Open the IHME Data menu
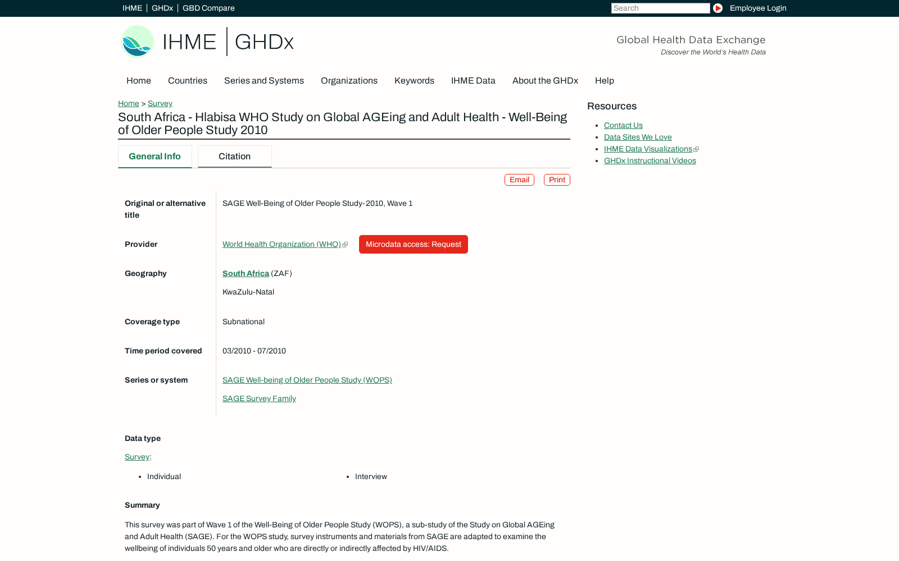 (473, 80)
